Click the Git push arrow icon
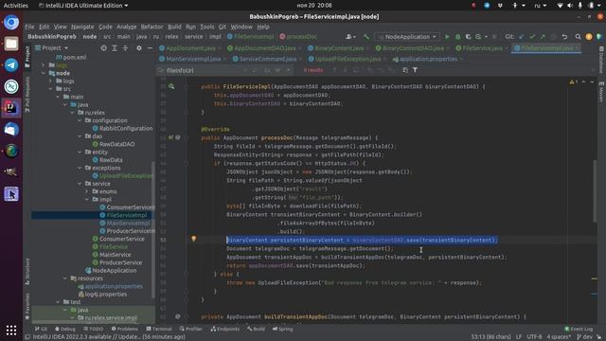The width and height of the screenshot is (606, 341). (543, 37)
